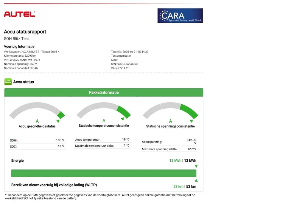Click the green triangle marker above the energy bar

pos(196,166)
